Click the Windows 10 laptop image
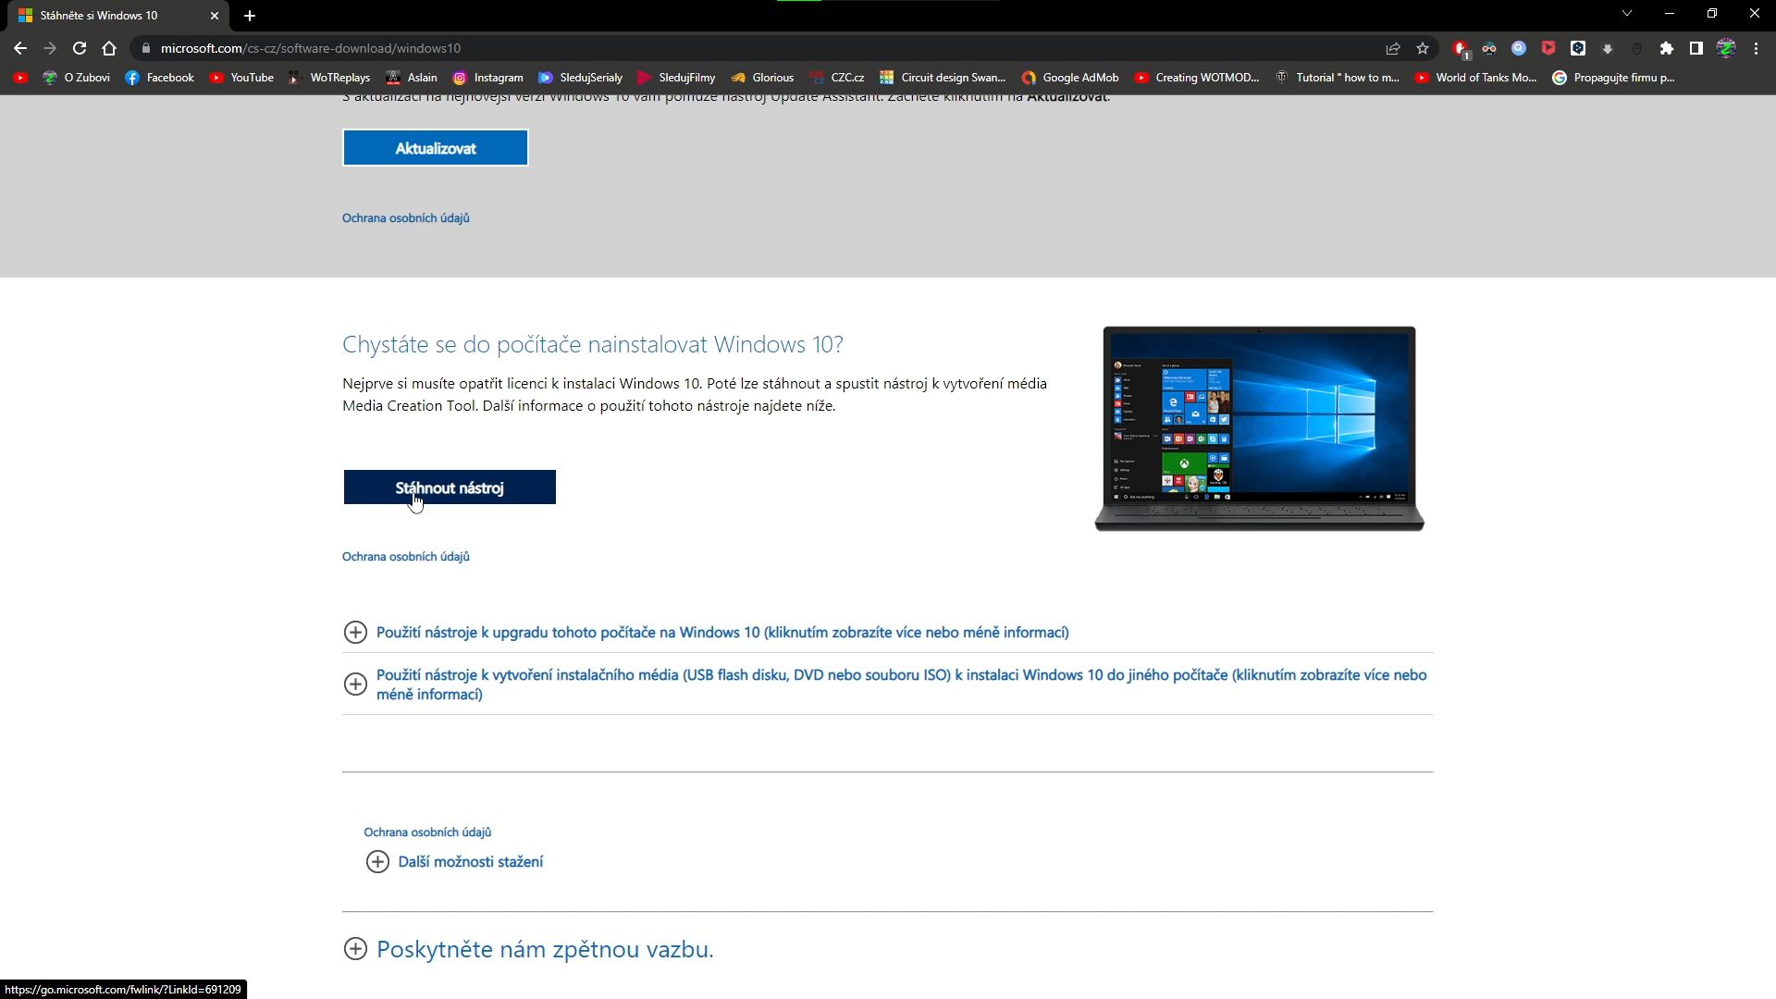 (x=1259, y=428)
